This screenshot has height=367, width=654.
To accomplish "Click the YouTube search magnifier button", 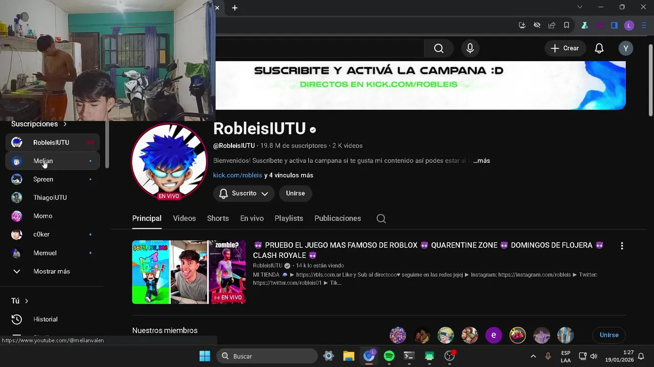I will tap(438, 48).
